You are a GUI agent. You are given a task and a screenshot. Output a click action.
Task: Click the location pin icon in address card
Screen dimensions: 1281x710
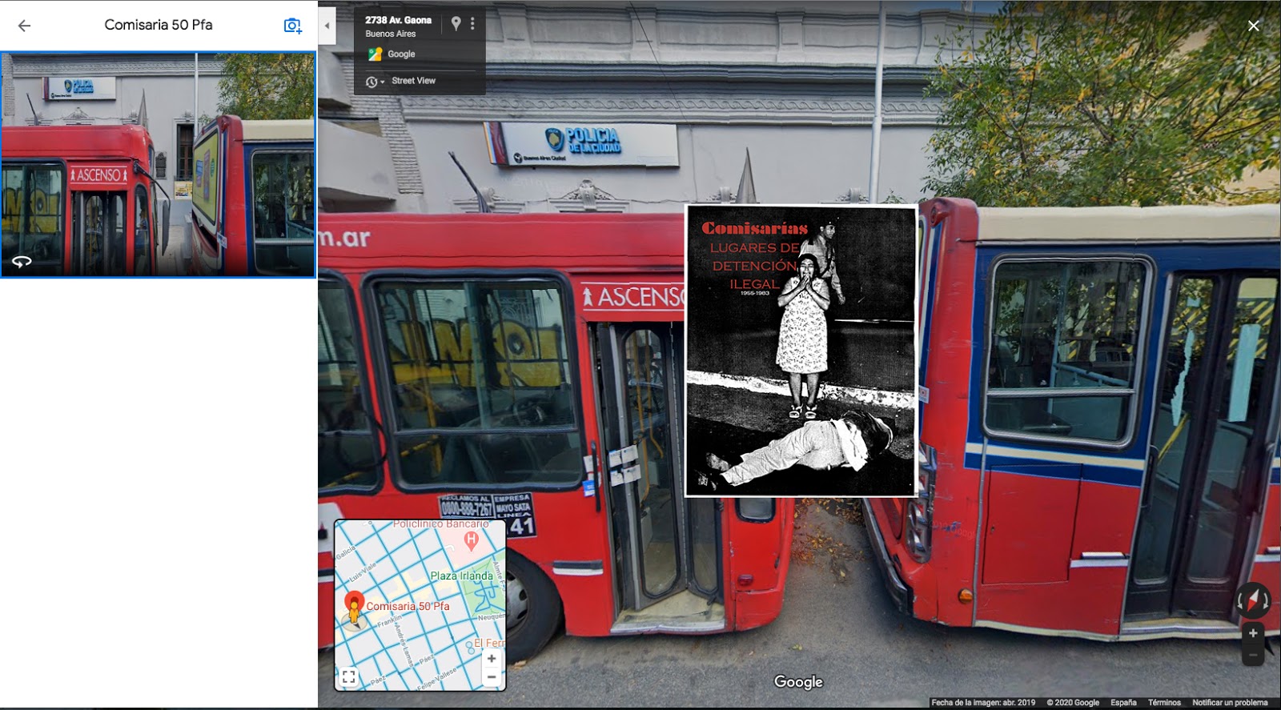456,24
